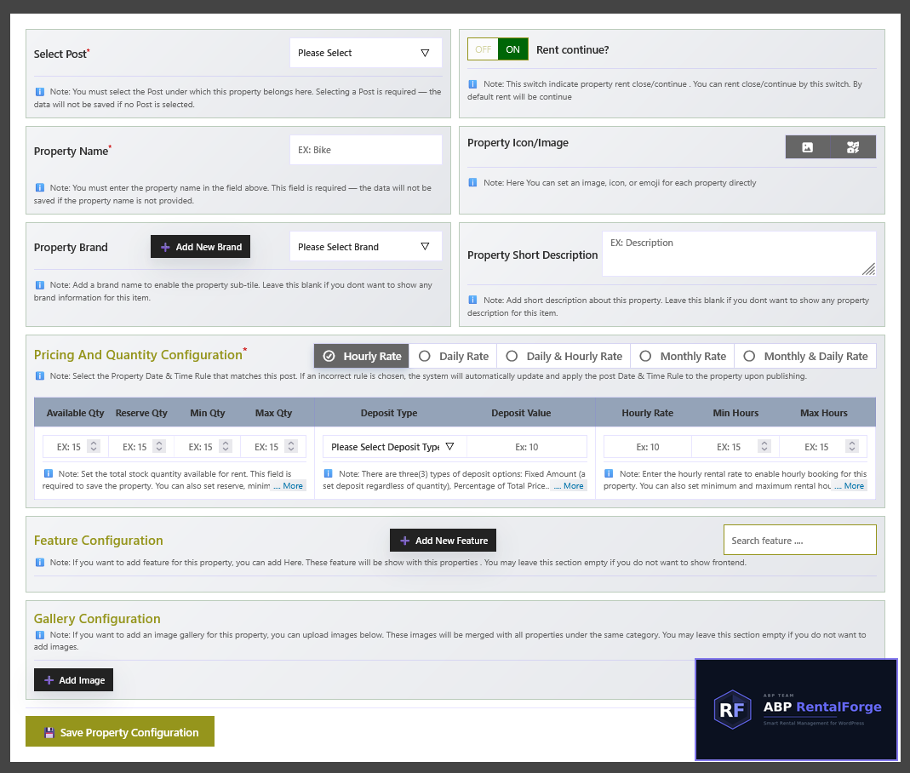
Task: Choose the Monthly Rate pricing option
Action: (683, 357)
